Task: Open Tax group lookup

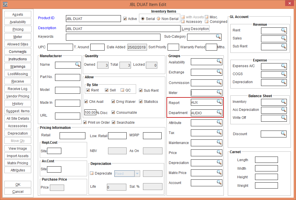Action: pos(219,132)
